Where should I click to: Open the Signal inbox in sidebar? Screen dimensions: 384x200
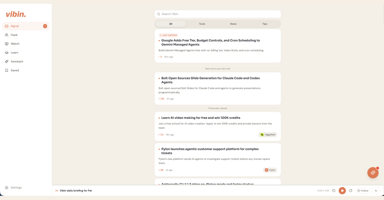tap(26, 26)
